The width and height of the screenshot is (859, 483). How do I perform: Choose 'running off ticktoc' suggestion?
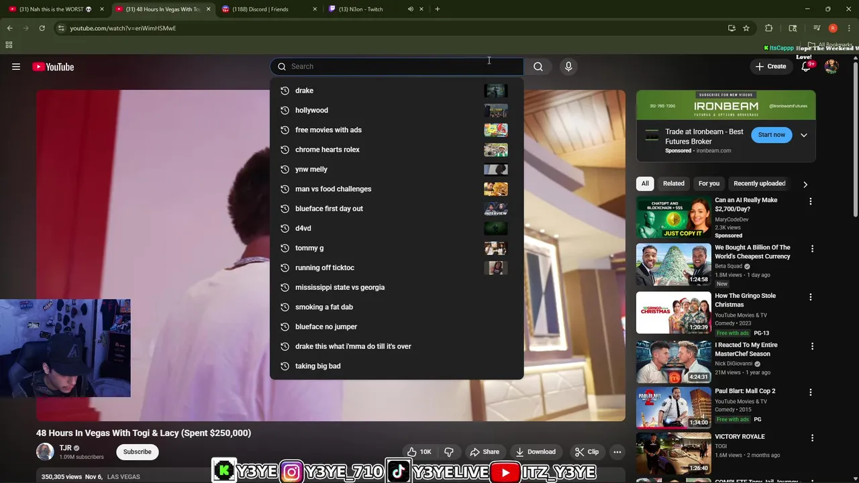click(x=396, y=268)
